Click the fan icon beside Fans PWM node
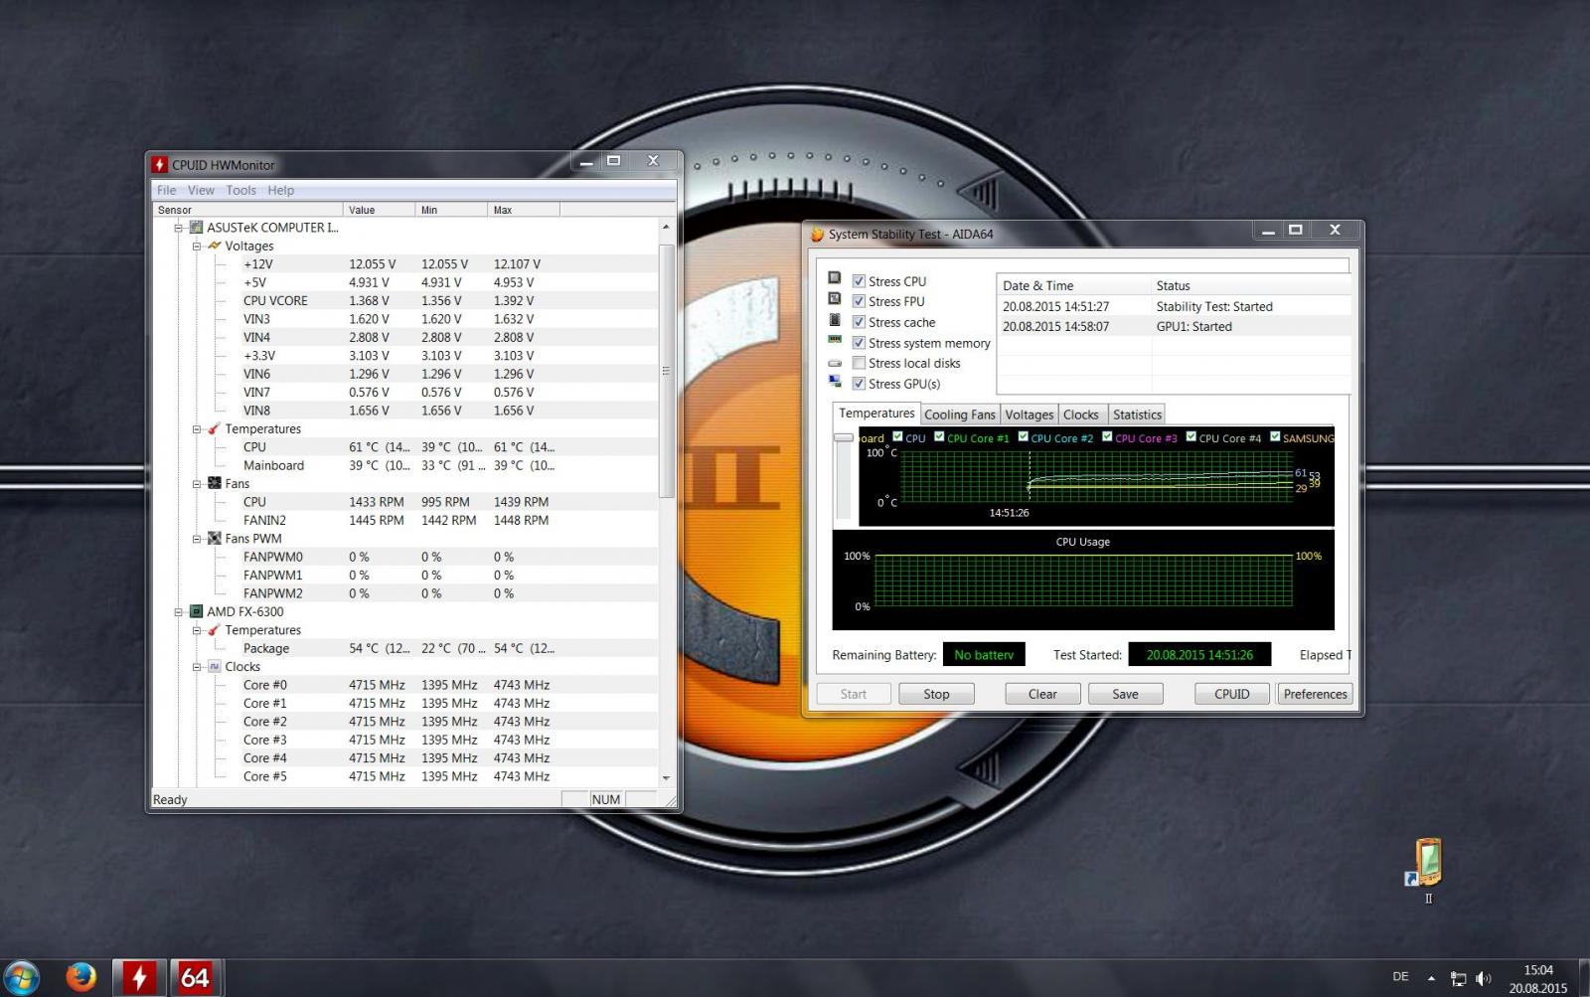Image resolution: width=1590 pixels, height=997 pixels. click(x=214, y=538)
